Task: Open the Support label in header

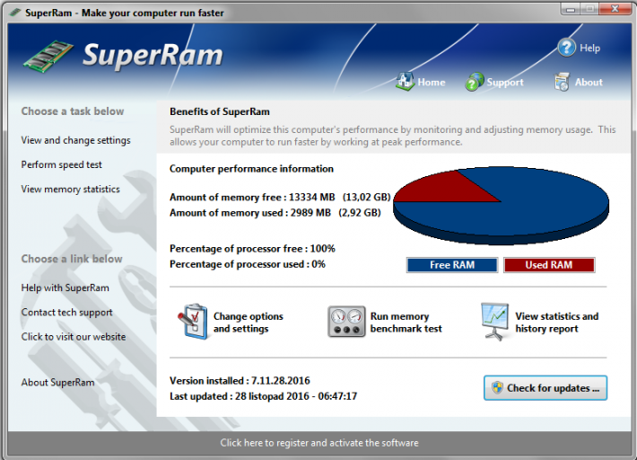Action: [x=505, y=82]
